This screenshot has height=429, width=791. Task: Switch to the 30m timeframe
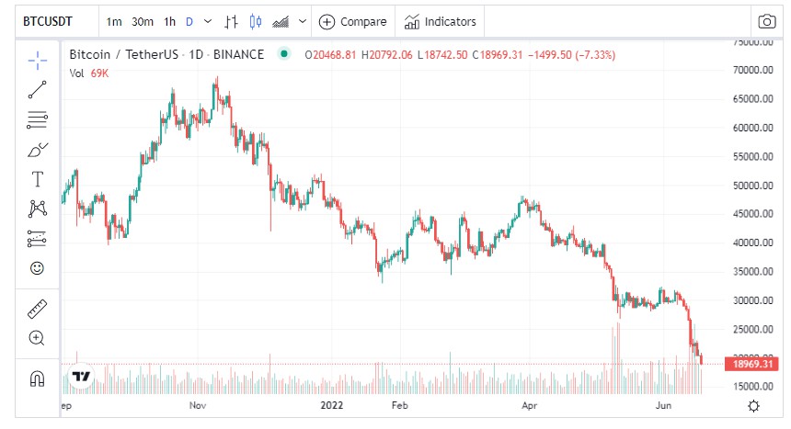pyautogui.click(x=143, y=21)
